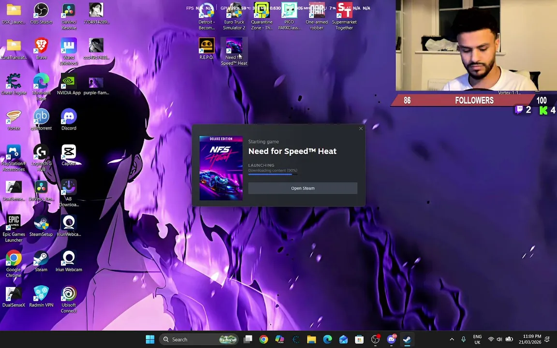Select the AB Download Manager icon

pyautogui.click(x=69, y=193)
